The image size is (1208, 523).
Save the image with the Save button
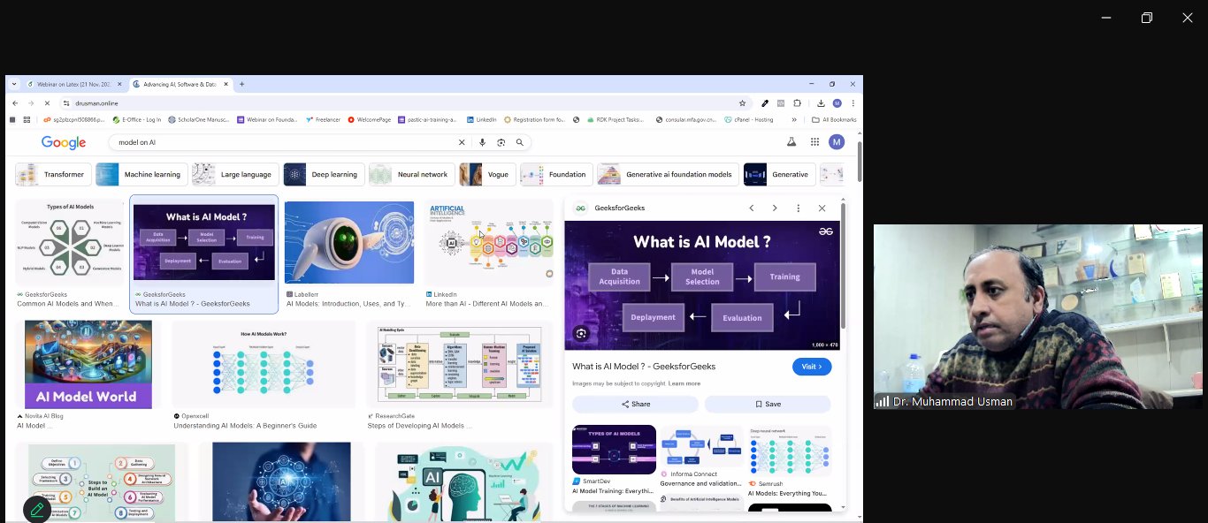point(768,404)
